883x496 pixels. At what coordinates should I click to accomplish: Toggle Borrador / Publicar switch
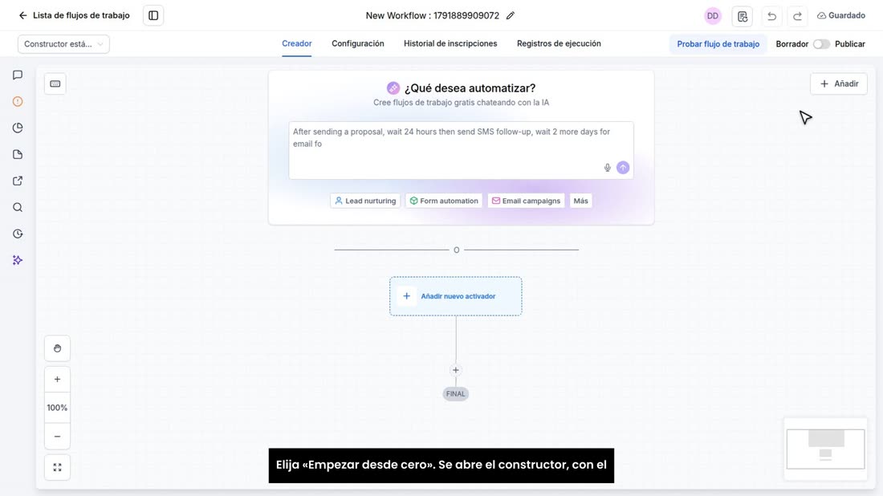coord(821,44)
